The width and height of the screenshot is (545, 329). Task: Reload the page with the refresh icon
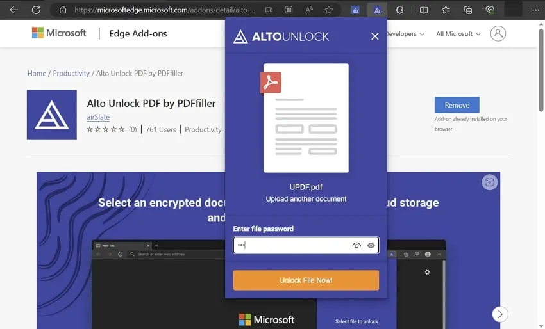36,10
